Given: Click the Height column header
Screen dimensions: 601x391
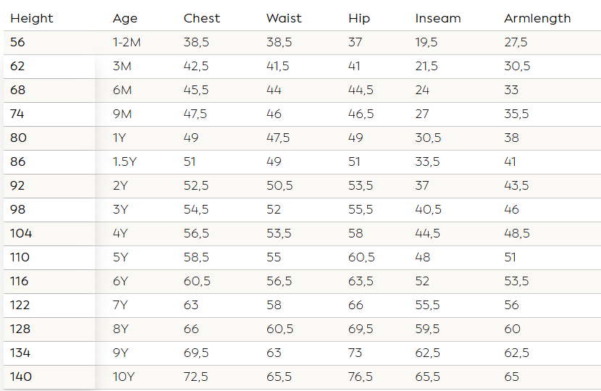Looking at the screenshot, I should pos(32,18).
